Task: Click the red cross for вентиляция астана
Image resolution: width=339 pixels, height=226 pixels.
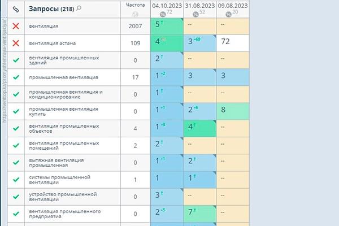Action: pos(16,44)
